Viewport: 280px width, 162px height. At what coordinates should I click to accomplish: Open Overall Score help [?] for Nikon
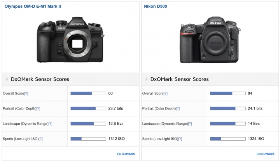pos(166,94)
